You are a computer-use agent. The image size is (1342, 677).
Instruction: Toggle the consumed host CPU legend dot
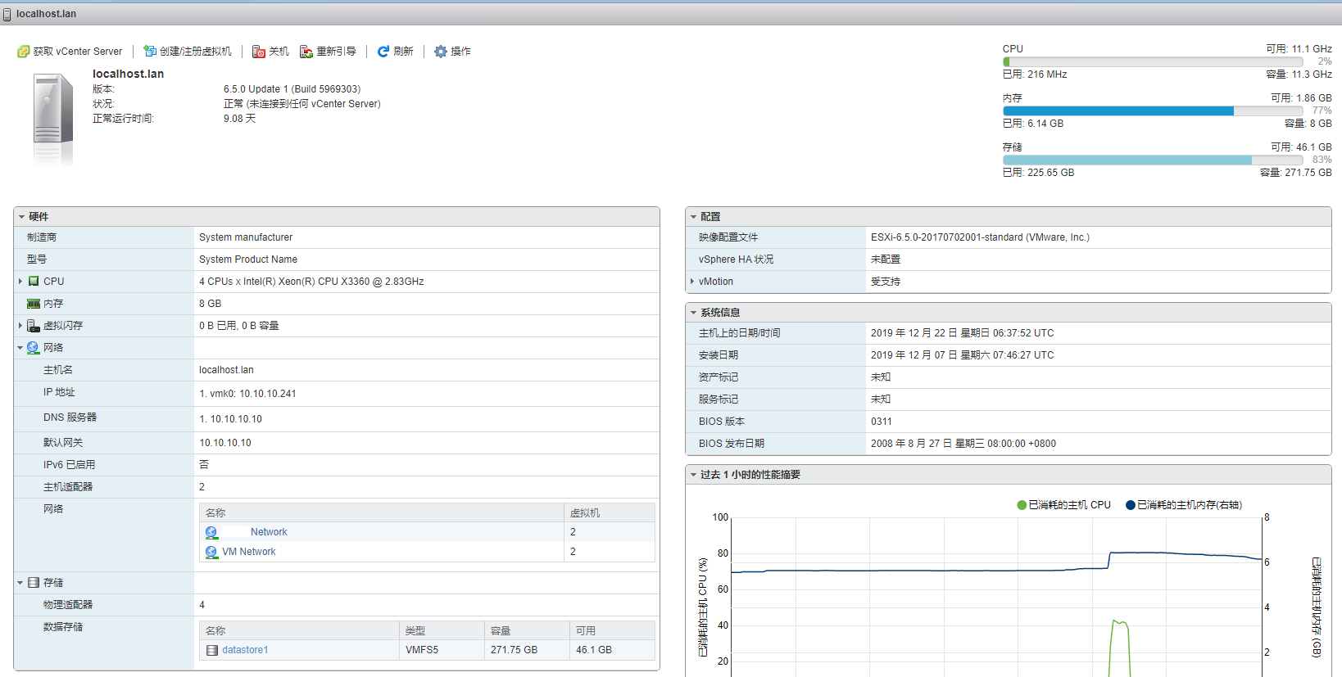pyautogui.click(x=1022, y=505)
